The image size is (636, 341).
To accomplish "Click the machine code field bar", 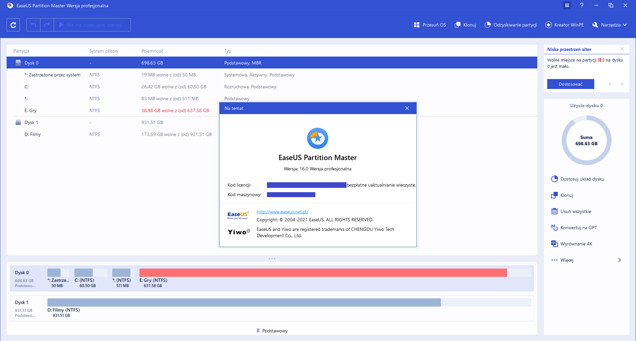I will coord(291,194).
